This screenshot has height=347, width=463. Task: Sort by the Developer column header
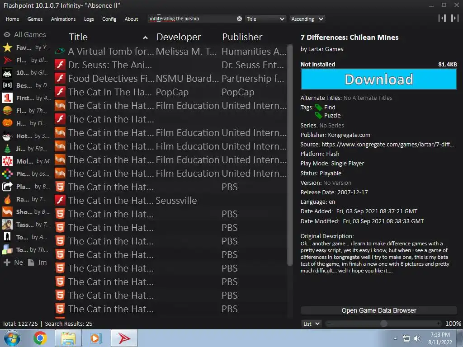pyautogui.click(x=179, y=37)
